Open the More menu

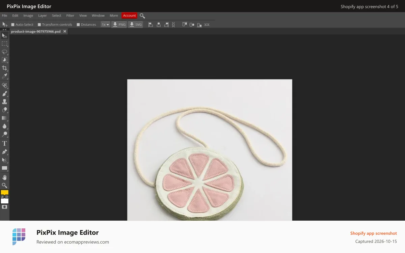[x=114, y=16]
